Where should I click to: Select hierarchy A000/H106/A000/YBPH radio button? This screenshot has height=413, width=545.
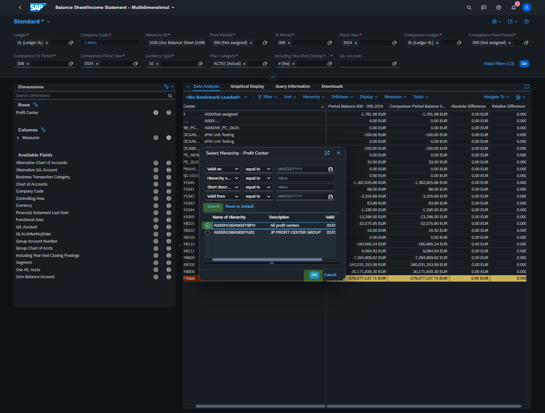207,226
